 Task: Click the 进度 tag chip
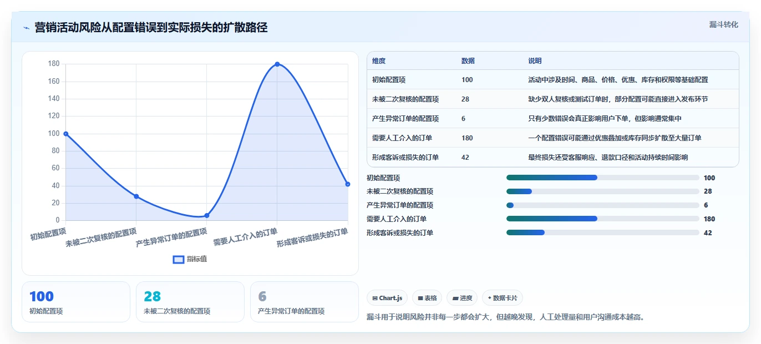point(462,298)
